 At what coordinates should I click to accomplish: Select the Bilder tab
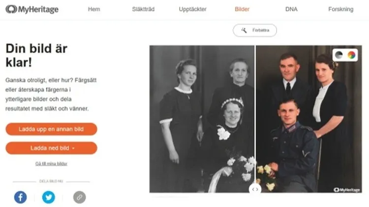(242, 9)
